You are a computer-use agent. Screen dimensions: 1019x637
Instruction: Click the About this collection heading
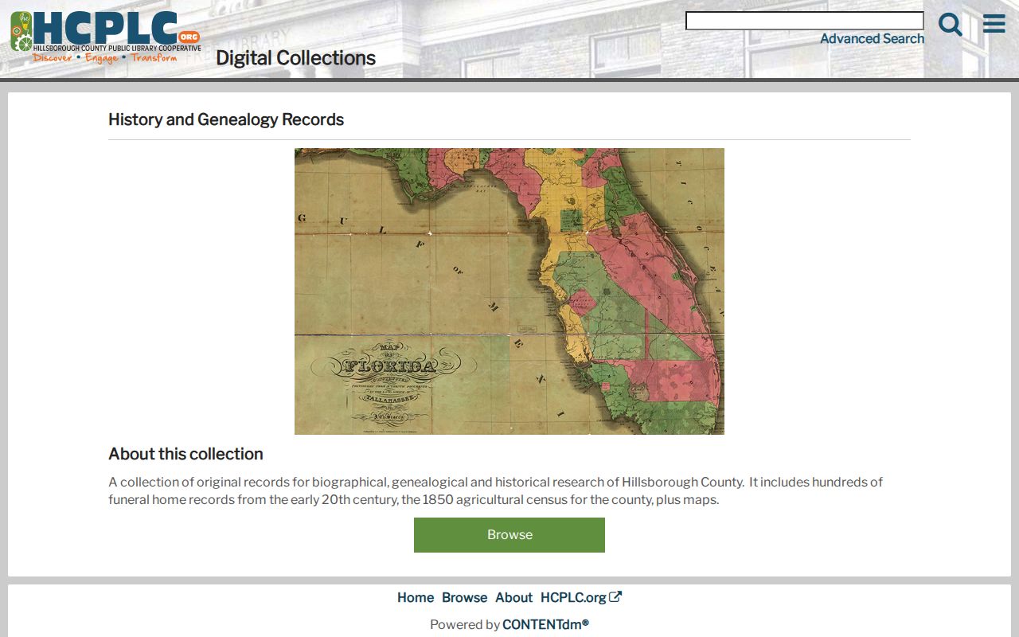point(185,454)
